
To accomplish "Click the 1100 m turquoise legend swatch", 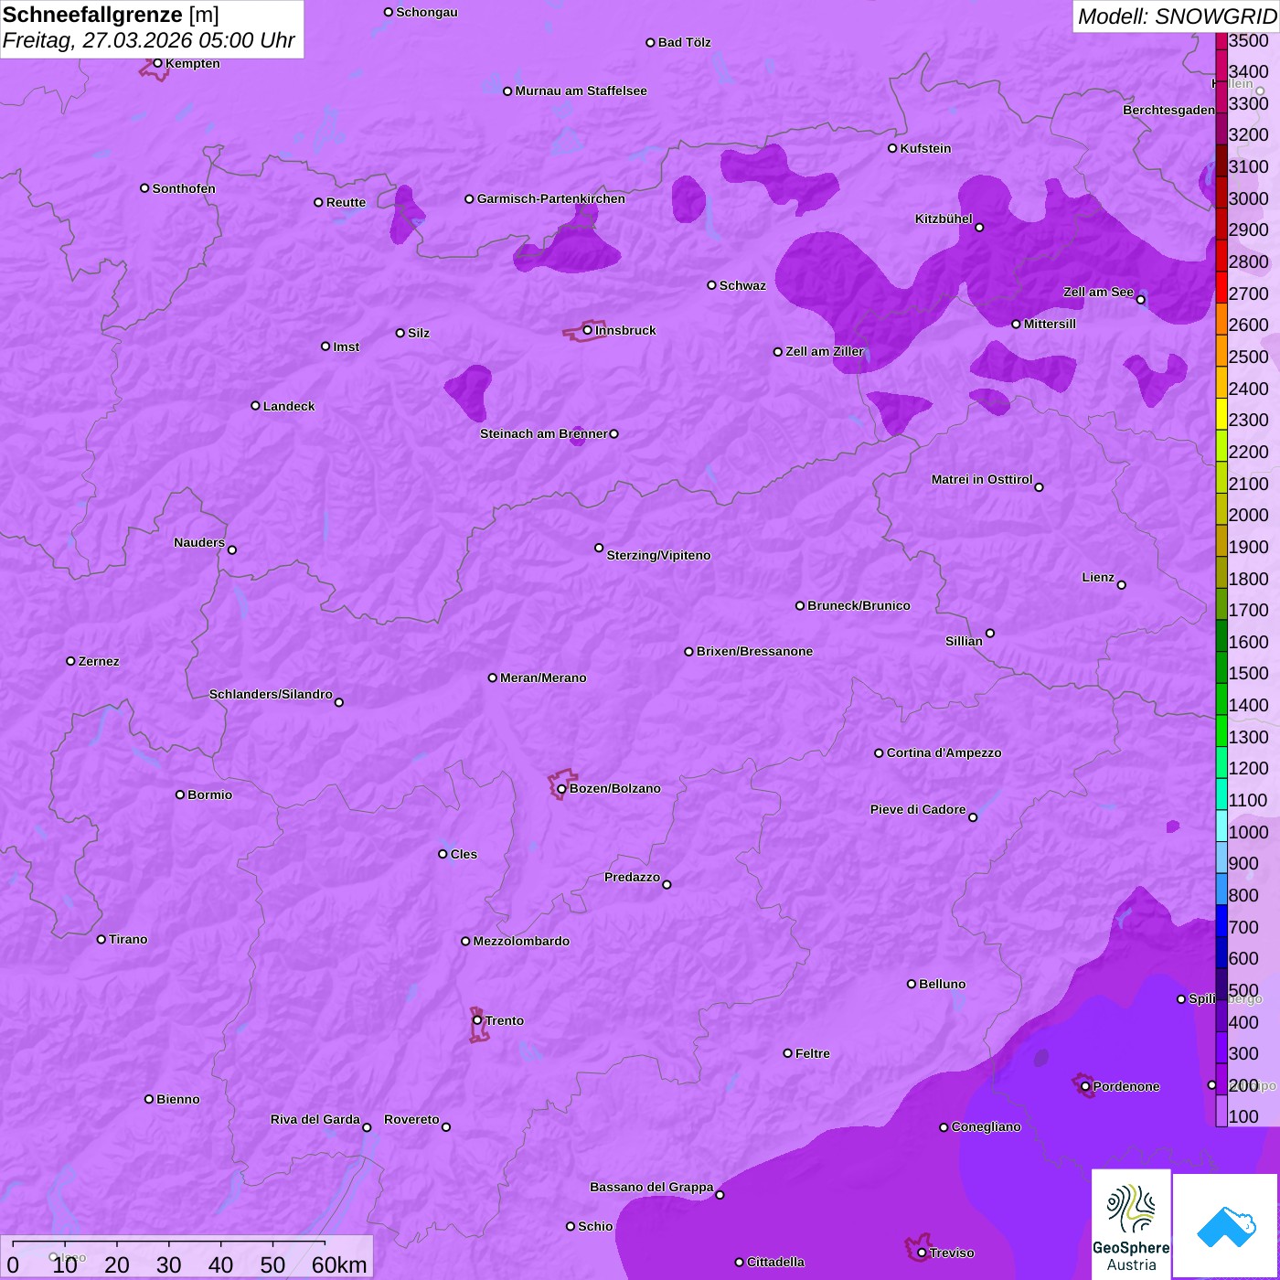I will pyautogui.click(x=1221, y=794).
